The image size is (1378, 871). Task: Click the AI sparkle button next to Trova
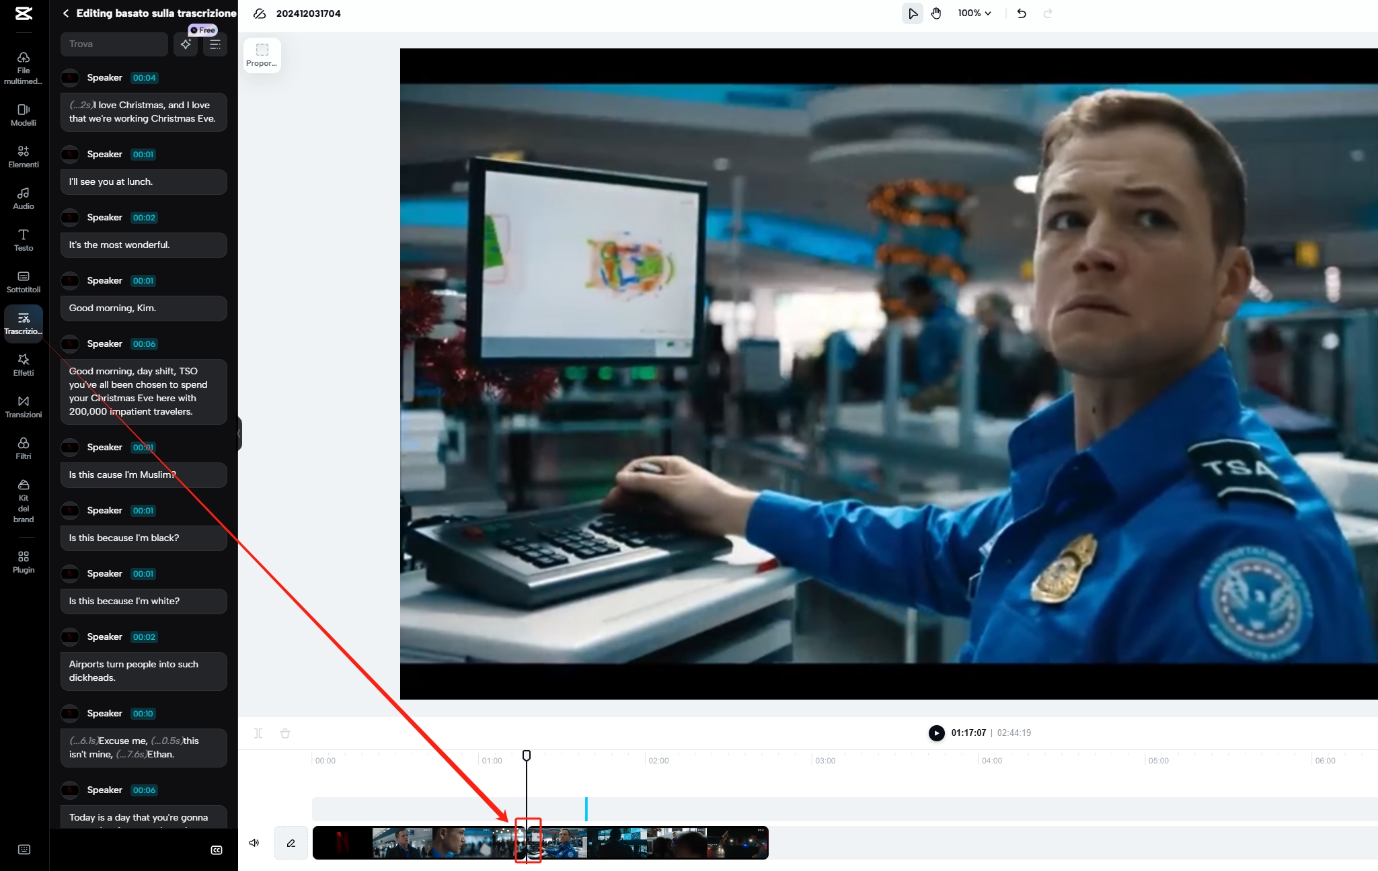click(x=186, y=44)
